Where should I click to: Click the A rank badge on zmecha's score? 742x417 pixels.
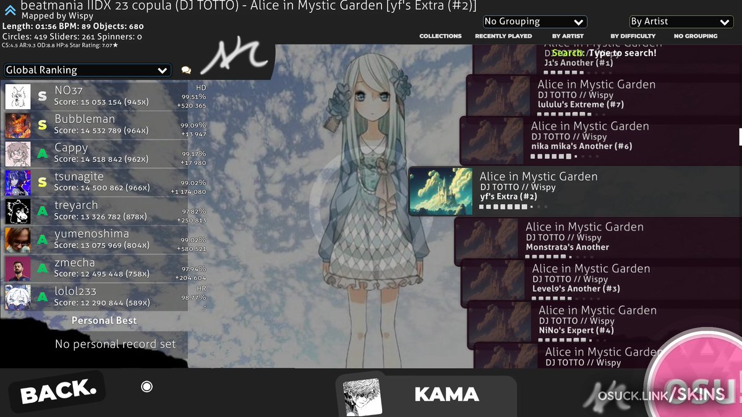(42, 269)
